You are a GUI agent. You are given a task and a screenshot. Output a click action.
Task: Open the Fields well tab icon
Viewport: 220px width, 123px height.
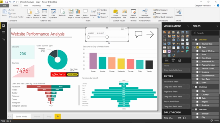click(x=166, y=60)
